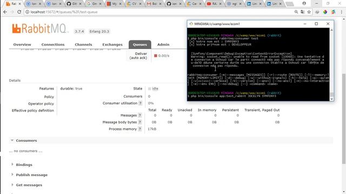Switch to the YouTube browser tab
The height and width of the screenshot is (194, 346).
214,4
